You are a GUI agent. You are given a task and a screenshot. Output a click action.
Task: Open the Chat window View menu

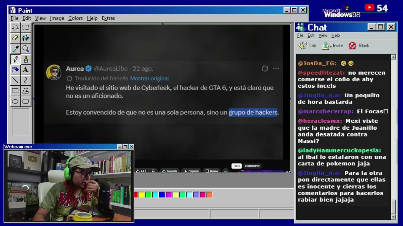323,35
